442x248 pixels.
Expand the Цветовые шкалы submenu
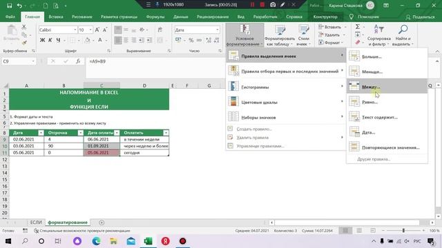(286, 102)
